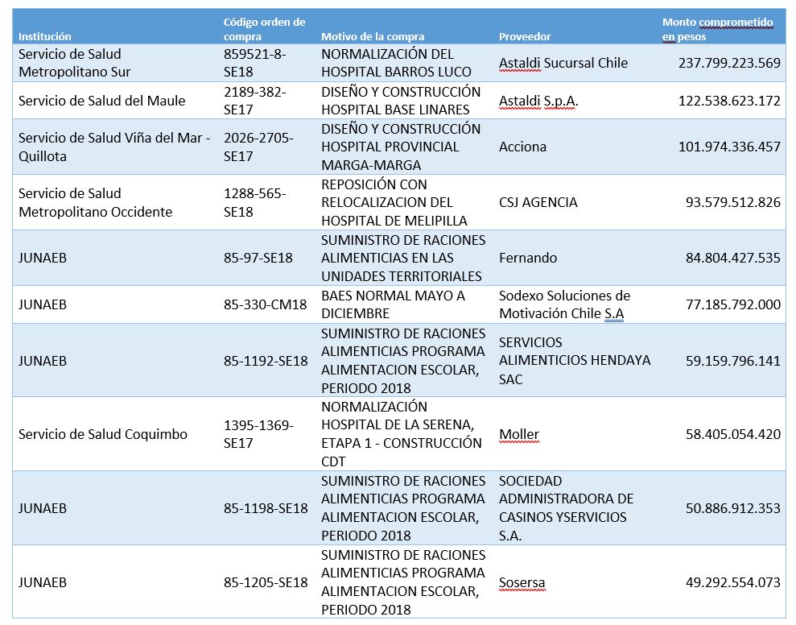Click amount 237.799.223.569
Screen dimensions: 796x625
[x=729, y=63]
